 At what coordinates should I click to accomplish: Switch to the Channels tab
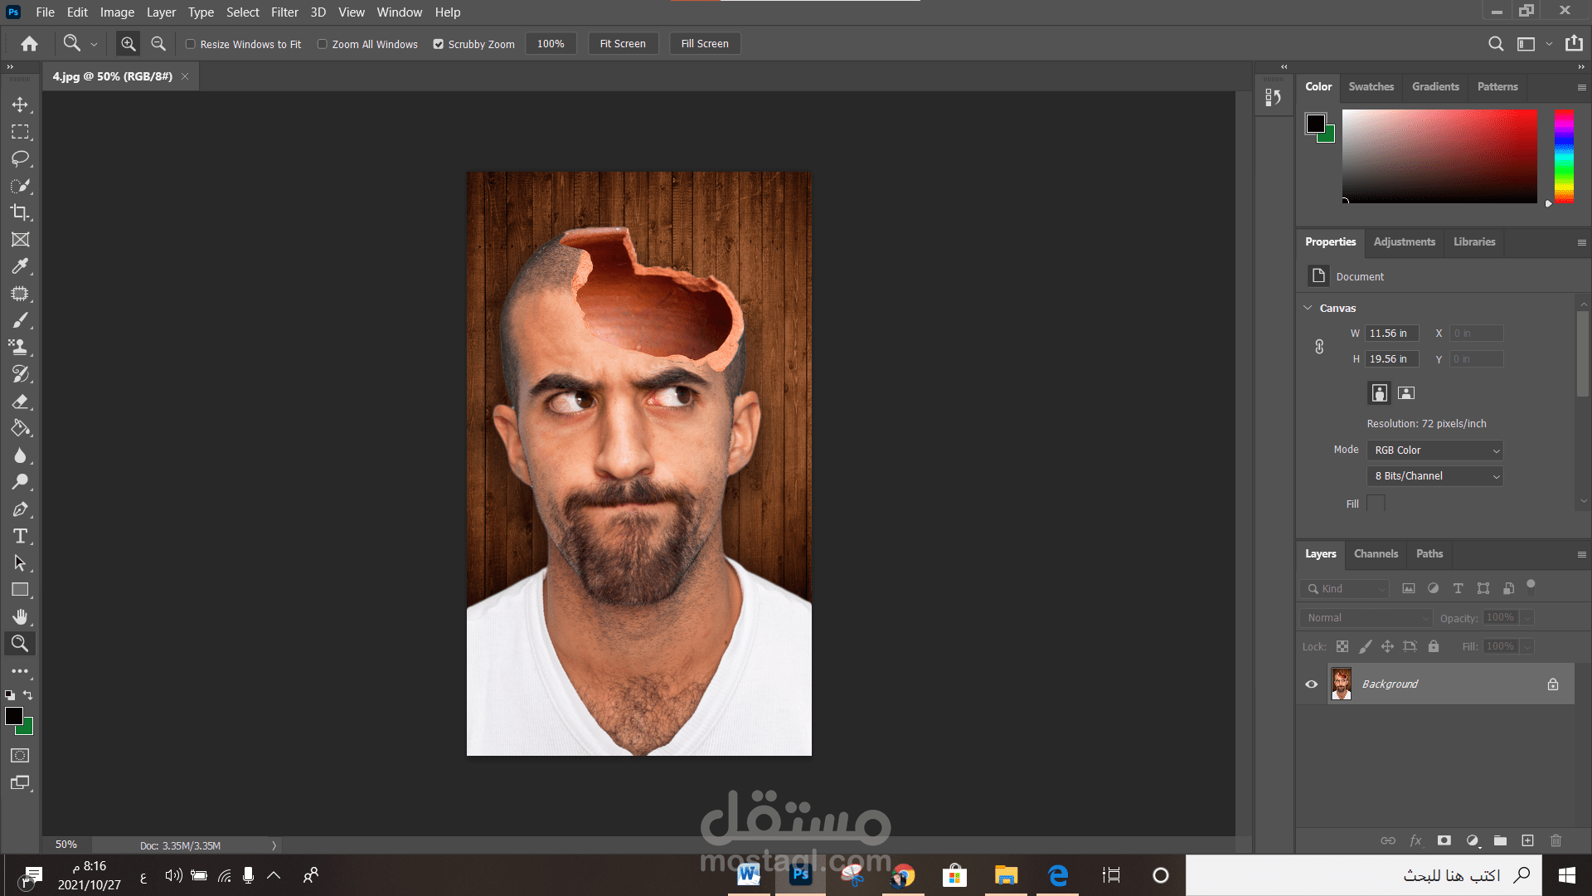(1376, 553)
